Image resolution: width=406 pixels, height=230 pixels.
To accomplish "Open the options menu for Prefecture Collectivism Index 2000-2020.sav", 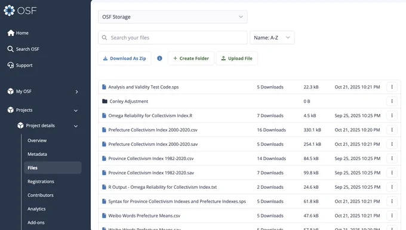I will coord(392,144).
